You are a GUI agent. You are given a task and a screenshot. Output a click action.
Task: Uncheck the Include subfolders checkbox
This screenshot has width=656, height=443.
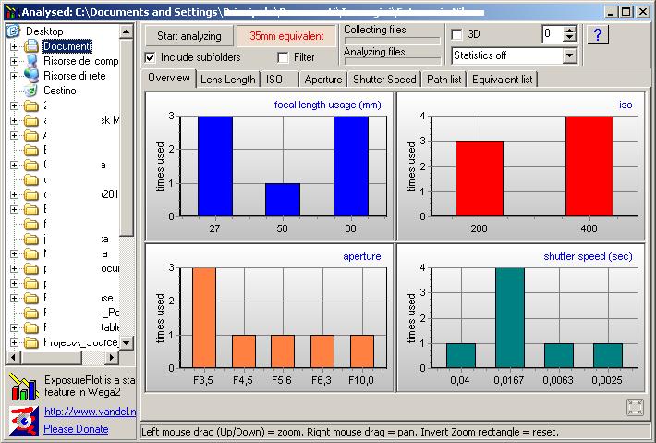pyautogui.click(x=151, y=57)
